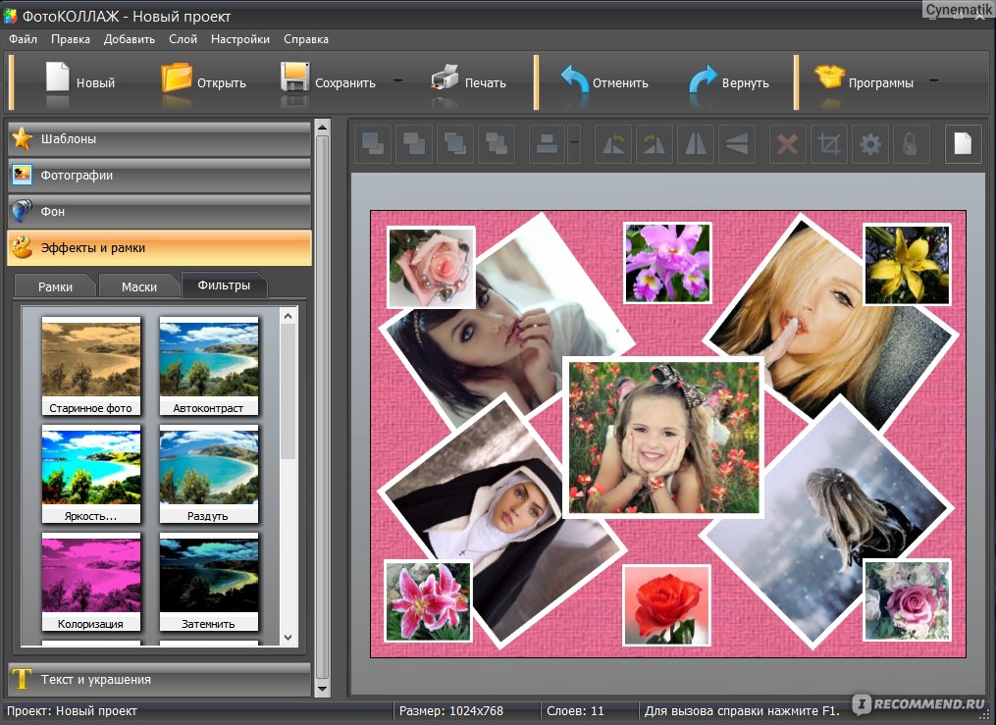Click the rotate right icon in canvas toolbar

coord(654,144)
